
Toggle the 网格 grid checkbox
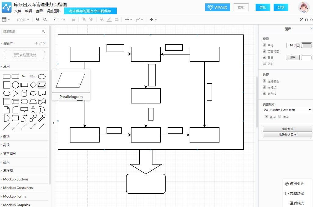coord(264,45)
